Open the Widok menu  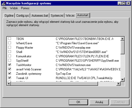pyautogui.click(x=14, y=8)
